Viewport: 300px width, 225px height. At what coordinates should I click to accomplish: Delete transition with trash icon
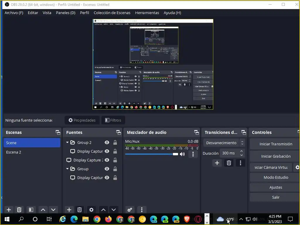pos(229,163)
